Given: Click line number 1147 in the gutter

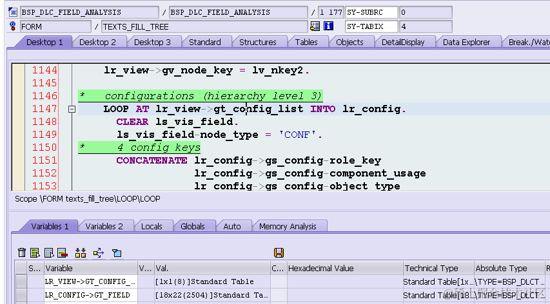Looking at the screenshot, I should (x=44, y=109).
